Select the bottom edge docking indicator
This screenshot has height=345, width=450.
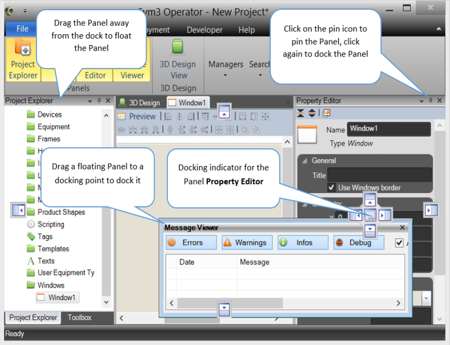224,310
